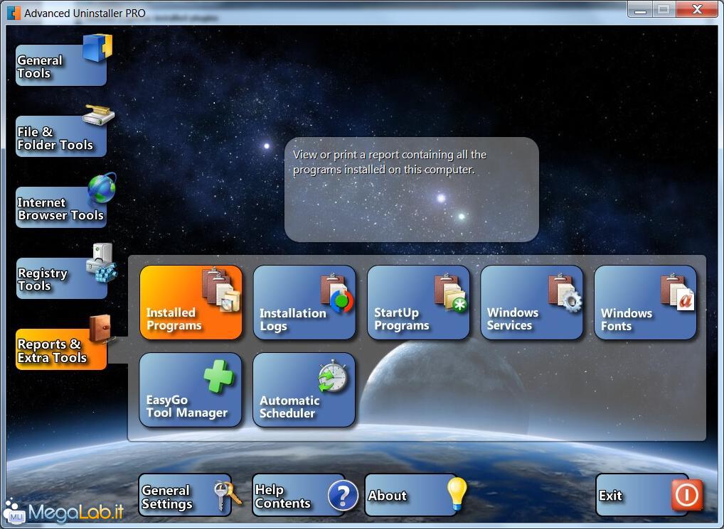Close the Advanced Uninstaller PRO window
724x529 pixels.
point(697,9)
